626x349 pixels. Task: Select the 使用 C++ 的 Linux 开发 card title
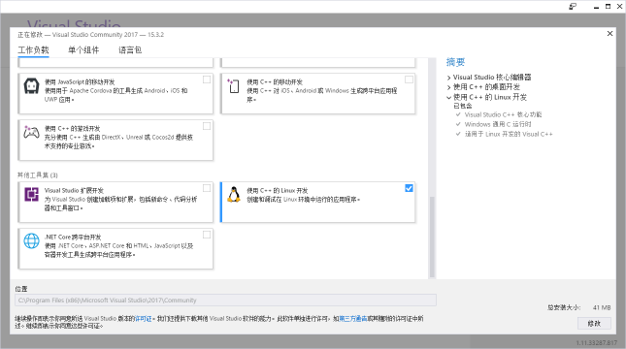tap(277, 191)
